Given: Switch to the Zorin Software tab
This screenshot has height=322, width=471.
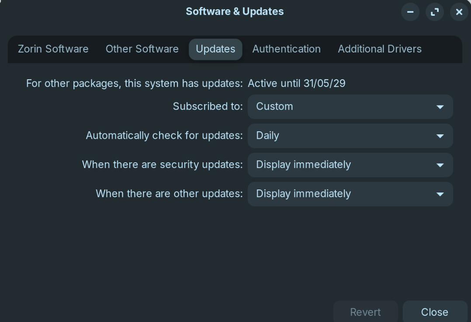Looking at the screenshot, I should click(53, 49).
